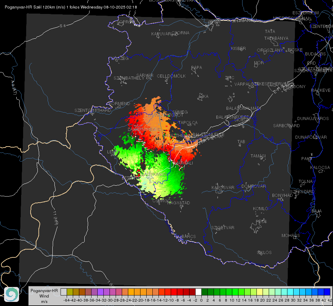
Task: Click the pale grey first swatch in legend
Action: click(x=64, y=292)
